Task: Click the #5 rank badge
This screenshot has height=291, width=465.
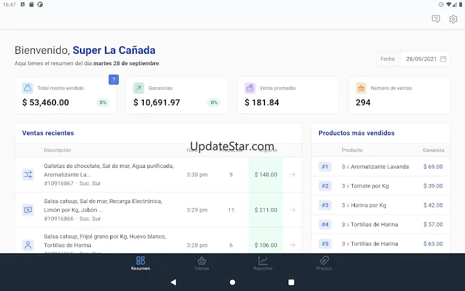Action: [x=325, y=244]
